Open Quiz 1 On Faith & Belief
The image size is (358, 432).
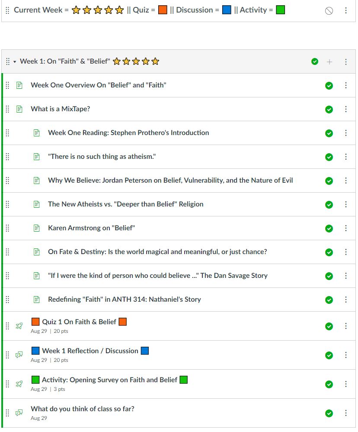pyautogui.click(x=79, y=322)
